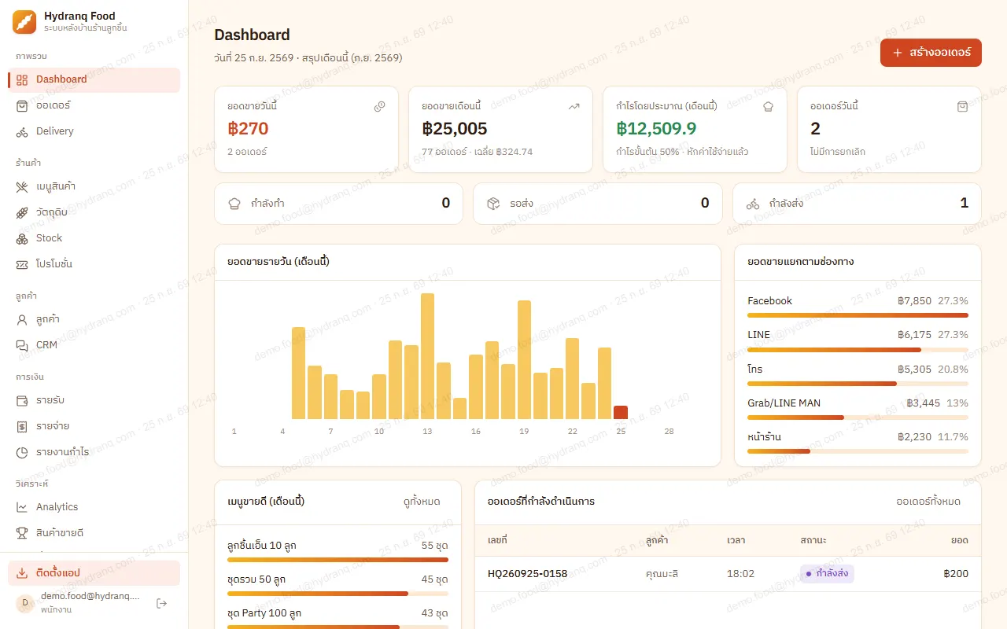Click the ลูกชิ้นเอ็น 10 ลูก menu row
This screenshot has height=629, width=1007.
coord(338,552)
